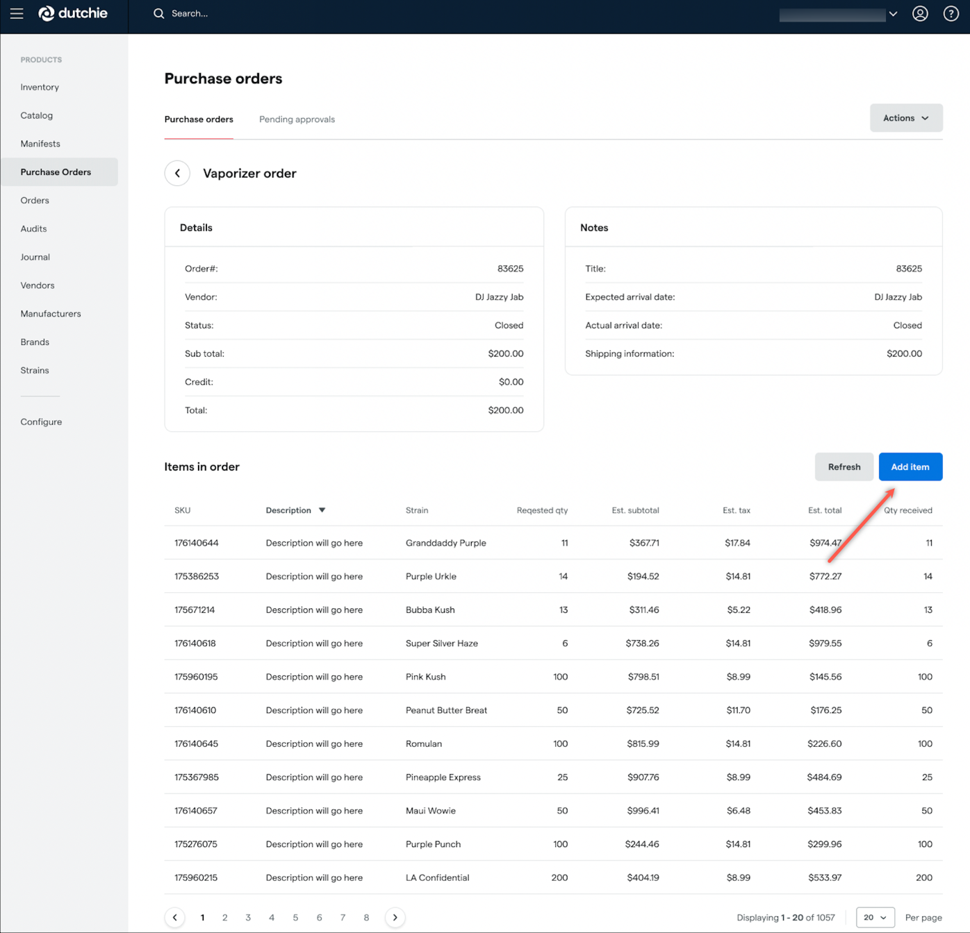The width and height of the screenshot is (970, 933).
Task: Sort by the Description column arrow
Action: tap(322, 510)
